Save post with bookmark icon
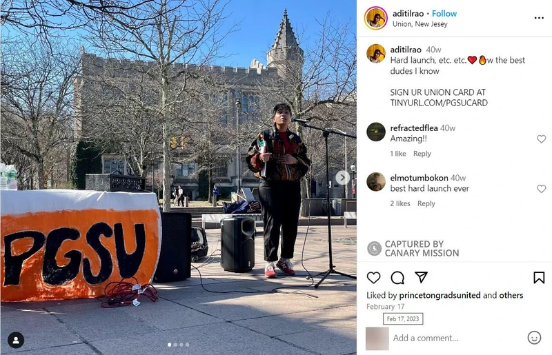 pos(539,278)
